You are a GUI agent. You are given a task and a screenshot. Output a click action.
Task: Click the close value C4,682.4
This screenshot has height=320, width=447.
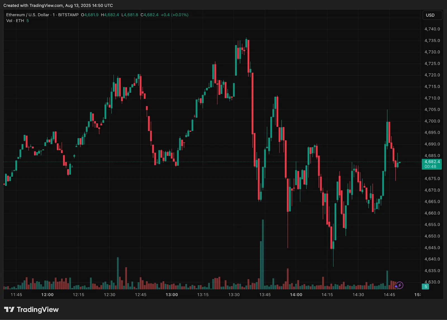click(149, 15)
